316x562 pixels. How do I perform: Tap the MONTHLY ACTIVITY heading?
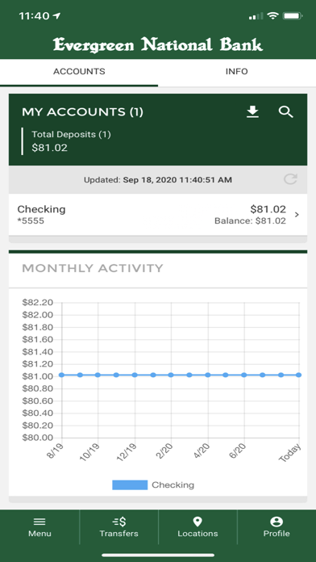click(93, 268)
